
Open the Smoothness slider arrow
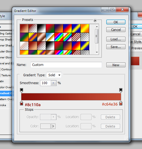point(54,83)
